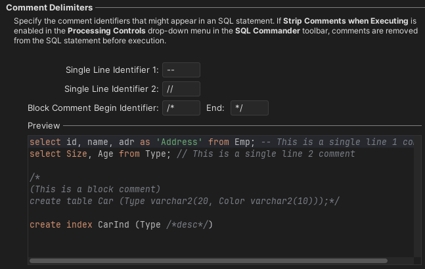Click the 'End:' label
The height and width of the screenshot is (269, 425).
(216, 108)
